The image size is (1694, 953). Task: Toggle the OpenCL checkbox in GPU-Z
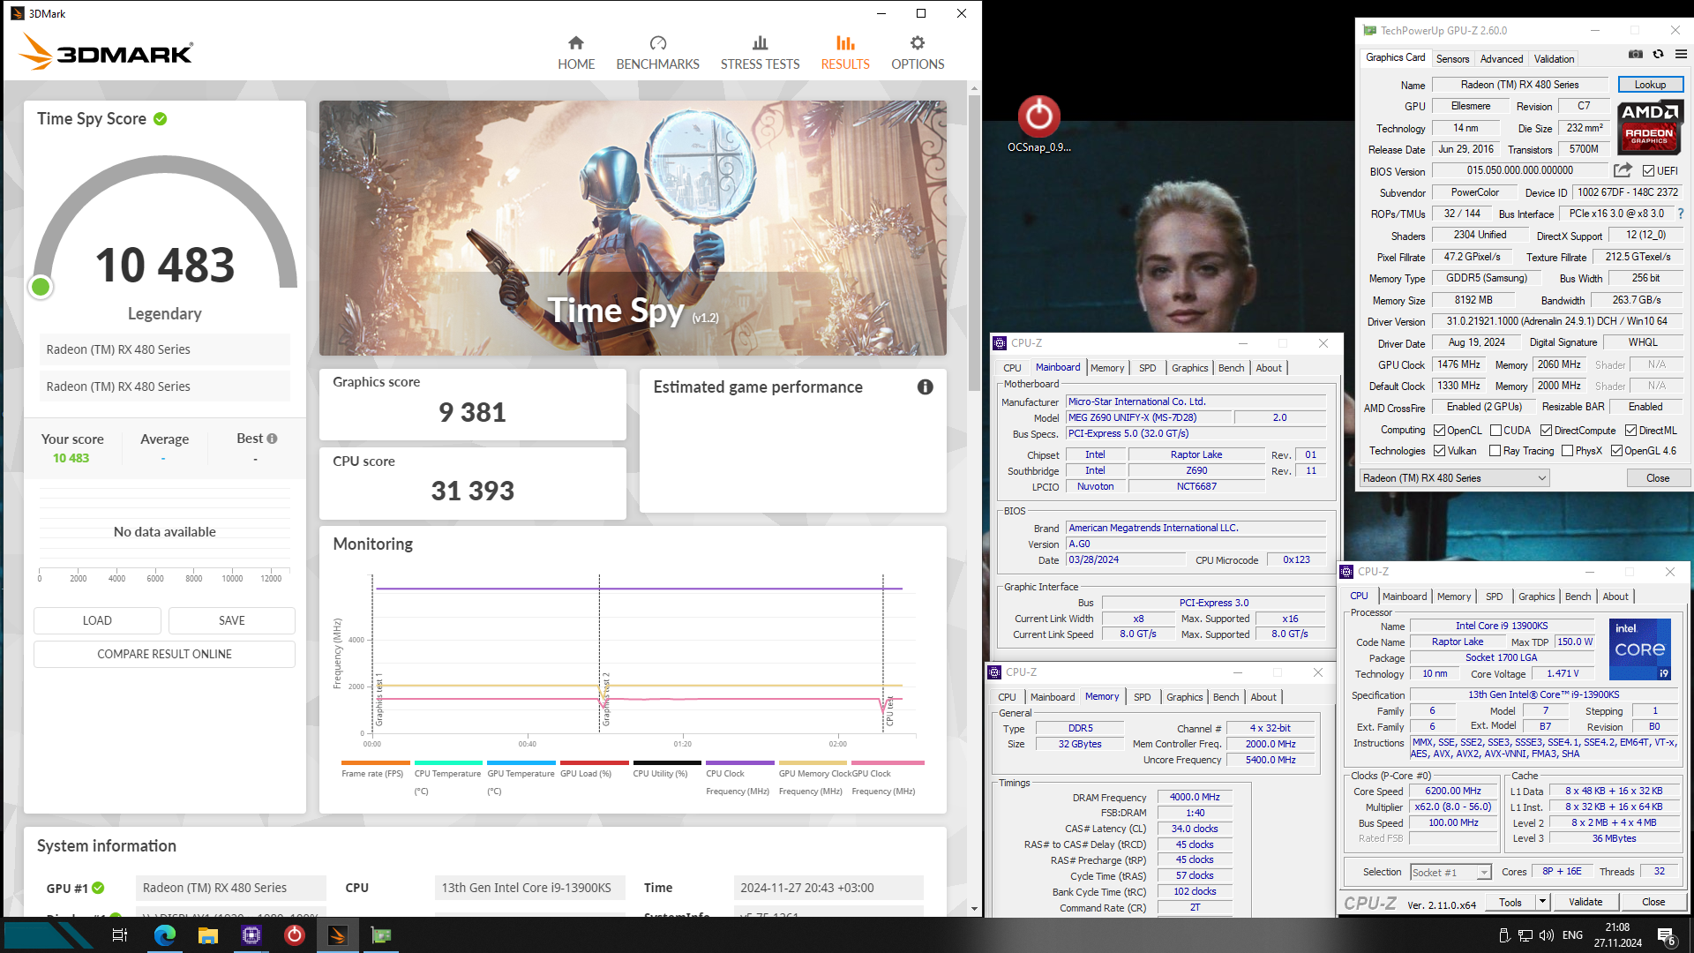(1440, 431)
